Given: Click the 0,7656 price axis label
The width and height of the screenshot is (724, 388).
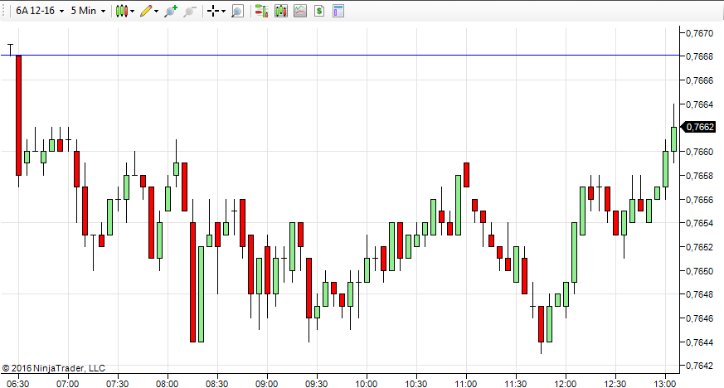Looking at the screenshot, I should [699, 200].
